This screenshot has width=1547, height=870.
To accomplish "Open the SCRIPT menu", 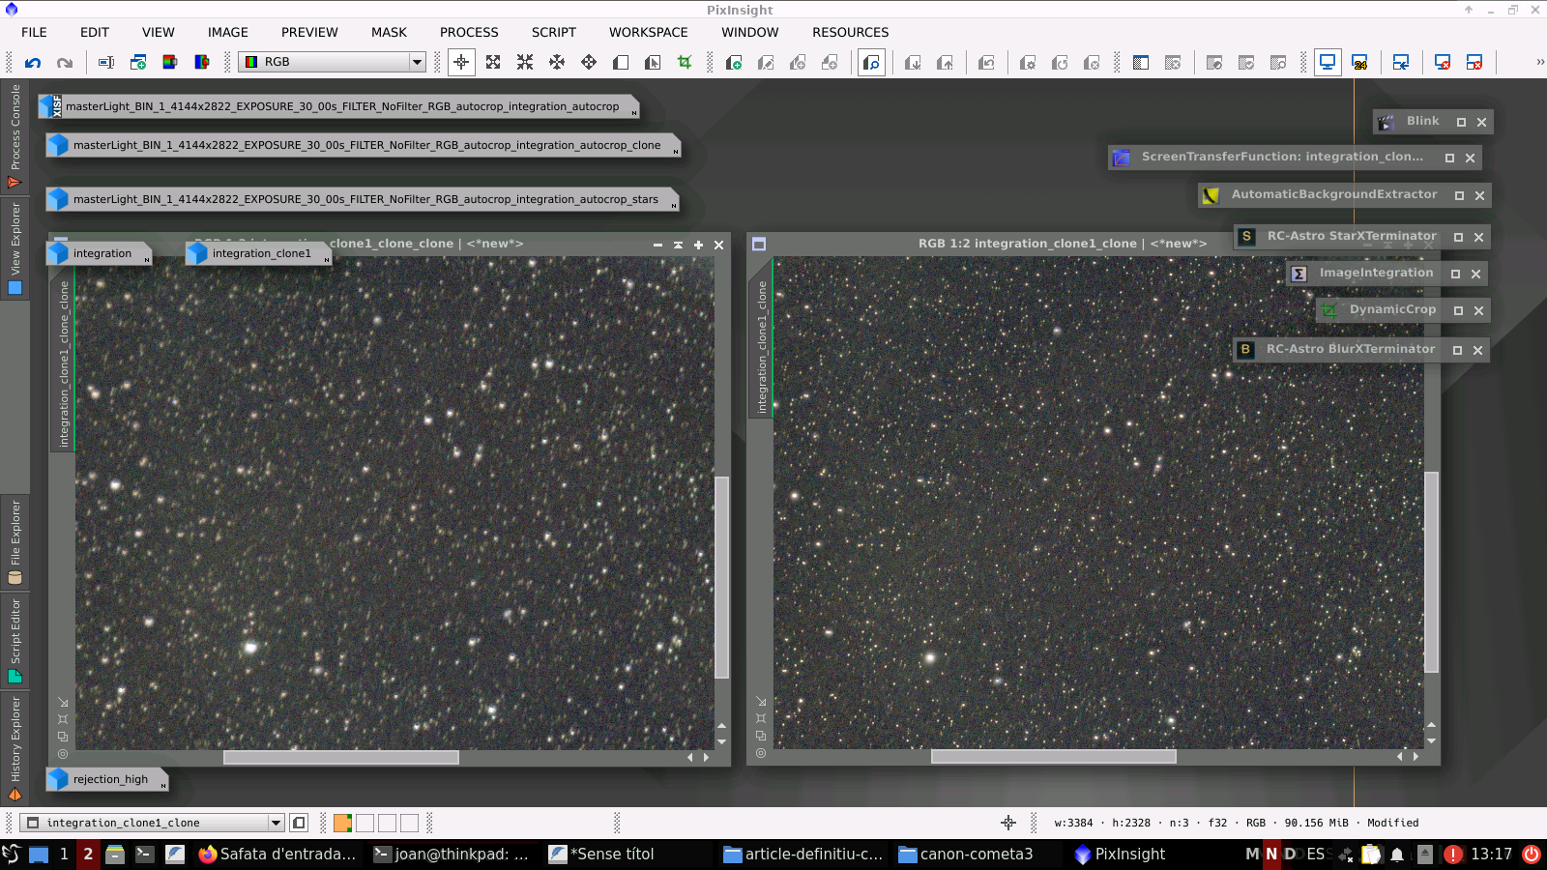I will tap(553, 32).
